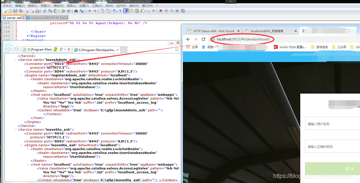Screen dimensions: 360x183
Task: Click the Play macro icon in Notepad++
Action: pos(172,11)
